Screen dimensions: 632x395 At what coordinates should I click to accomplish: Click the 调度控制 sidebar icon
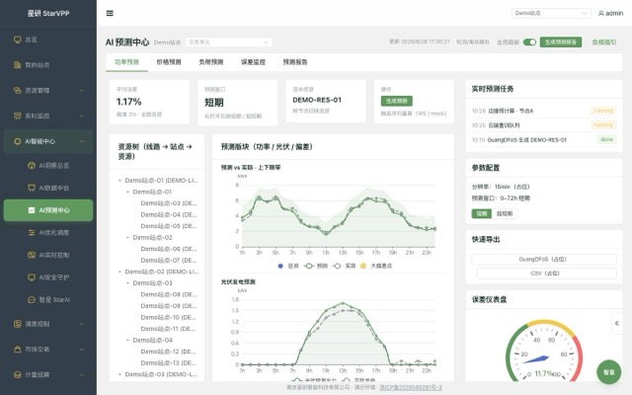pyautogui.click(x=18, y=324)
